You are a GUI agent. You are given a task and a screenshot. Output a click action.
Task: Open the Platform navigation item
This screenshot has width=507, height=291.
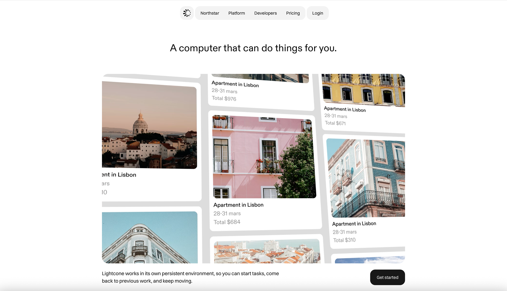tap(237, 13)
